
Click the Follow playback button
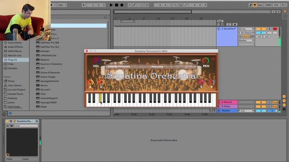pos(84,5)
